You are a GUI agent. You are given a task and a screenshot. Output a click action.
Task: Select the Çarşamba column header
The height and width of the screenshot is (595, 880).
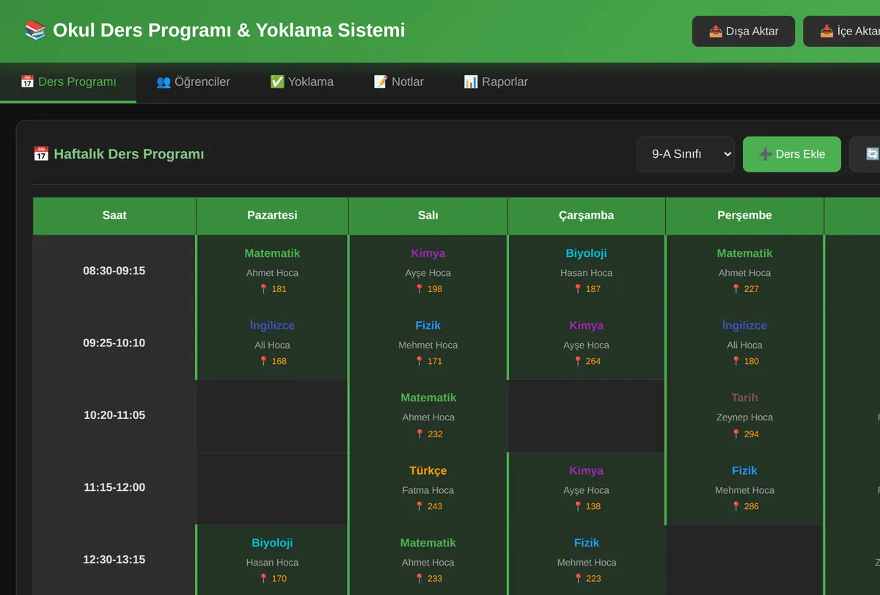click(587, 216)
